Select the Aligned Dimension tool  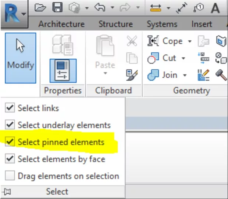tap(181, 8)
